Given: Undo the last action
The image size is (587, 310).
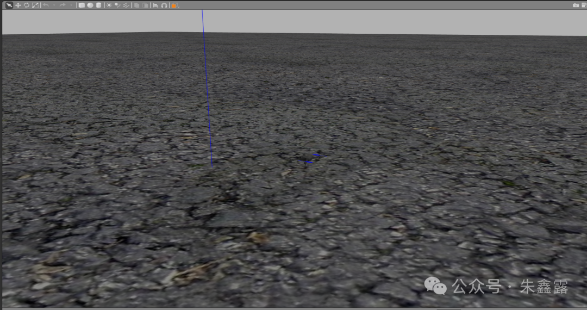Looking at the screenshot, I should point(46,5).
